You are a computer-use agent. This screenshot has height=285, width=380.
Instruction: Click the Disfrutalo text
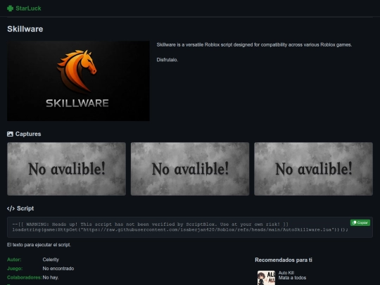(x=167, y=60)
